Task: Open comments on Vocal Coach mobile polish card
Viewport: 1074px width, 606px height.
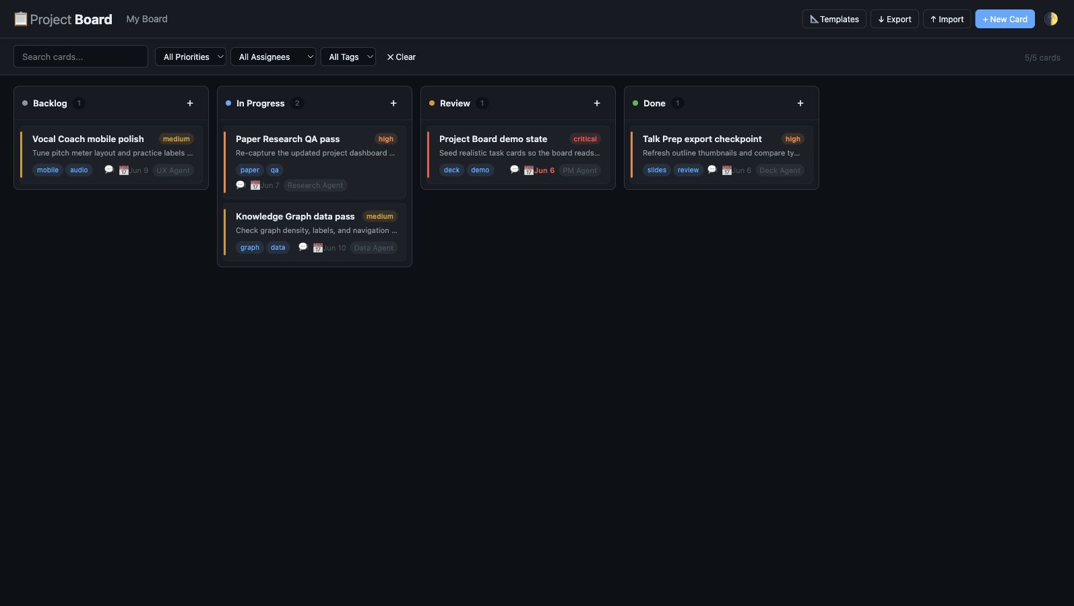Action: (108, 170)
